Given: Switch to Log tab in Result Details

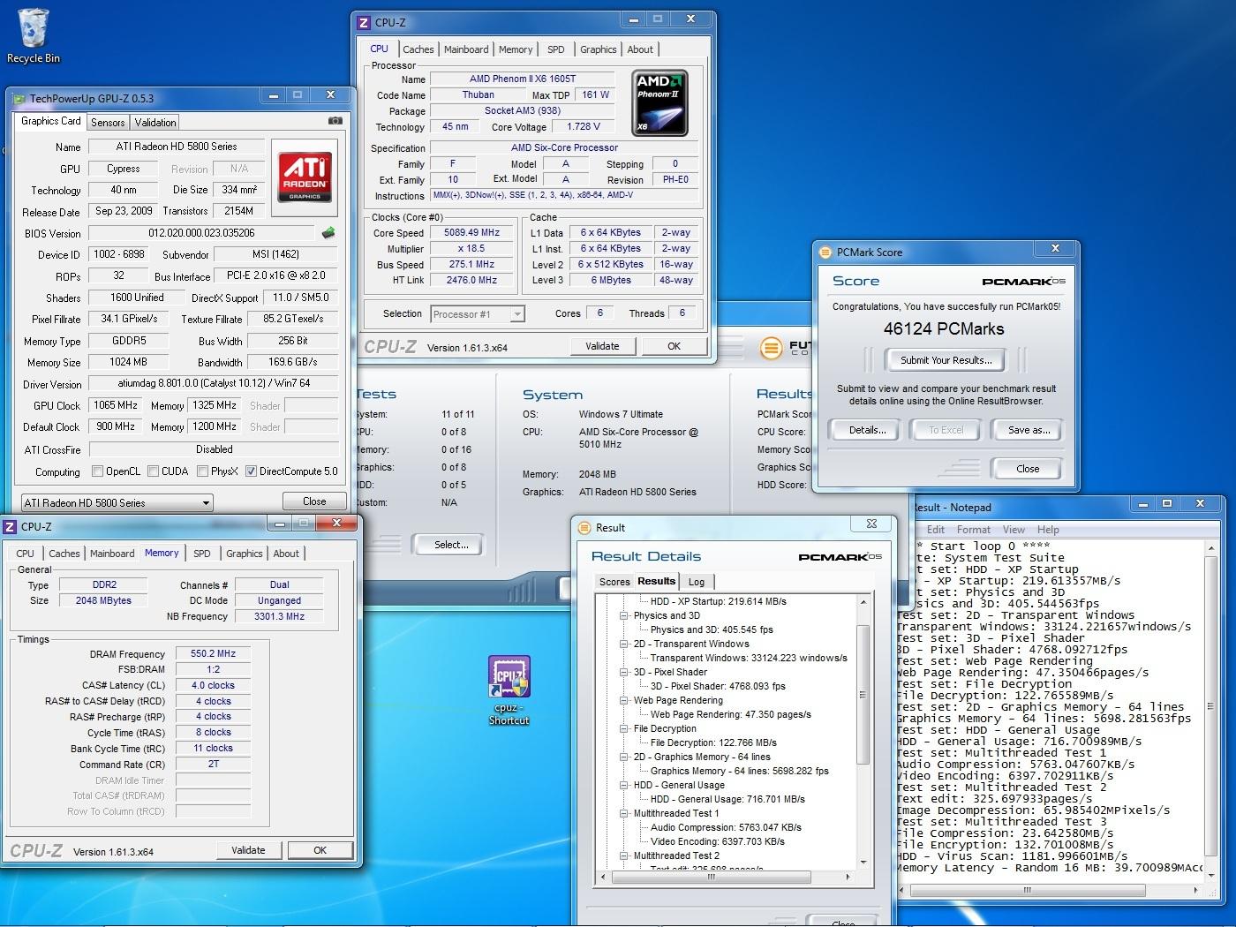Looking at the screenshot, I should tap(697, 582).
